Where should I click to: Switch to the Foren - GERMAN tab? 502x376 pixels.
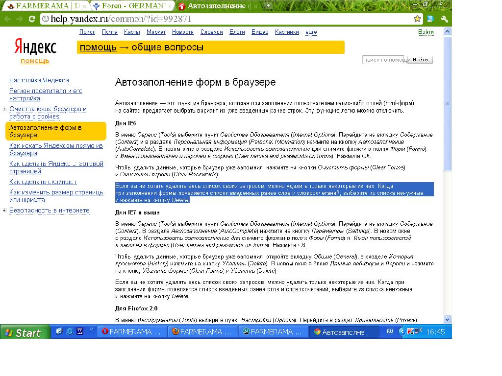(132, 6)
